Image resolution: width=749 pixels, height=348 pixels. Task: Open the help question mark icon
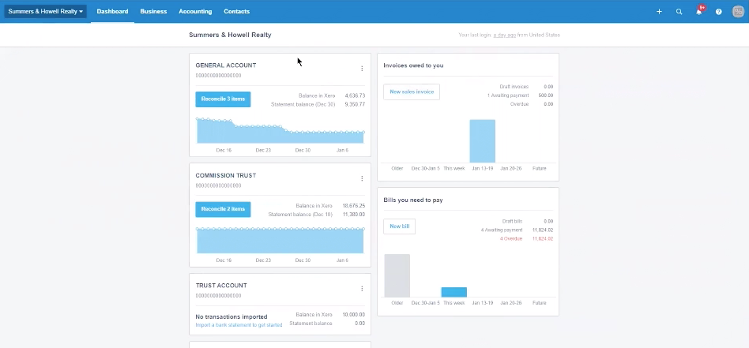718,12
